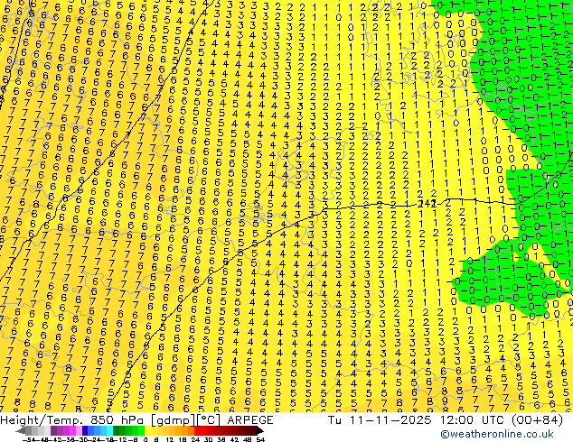Select the bright yellow legend color segment
This screenshot has height=442, width=573.
point(147,431)
